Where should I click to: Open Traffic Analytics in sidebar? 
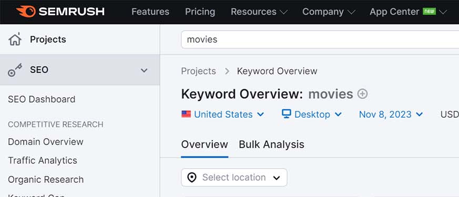tap(43, 160)
